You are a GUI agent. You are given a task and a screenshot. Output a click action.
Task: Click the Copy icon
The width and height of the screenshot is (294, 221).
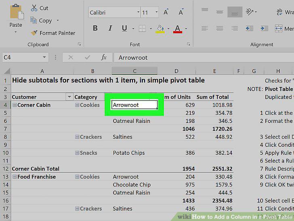34,20
